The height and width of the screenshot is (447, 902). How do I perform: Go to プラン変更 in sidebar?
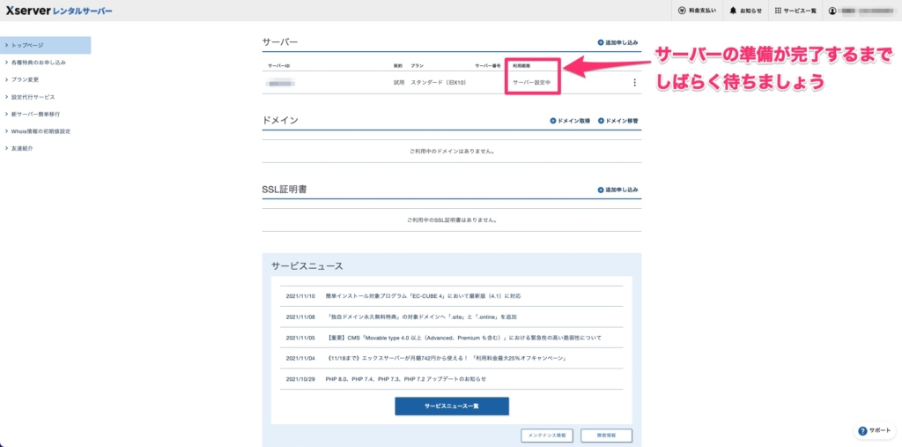pyautogui.click(x=26, y=79)
